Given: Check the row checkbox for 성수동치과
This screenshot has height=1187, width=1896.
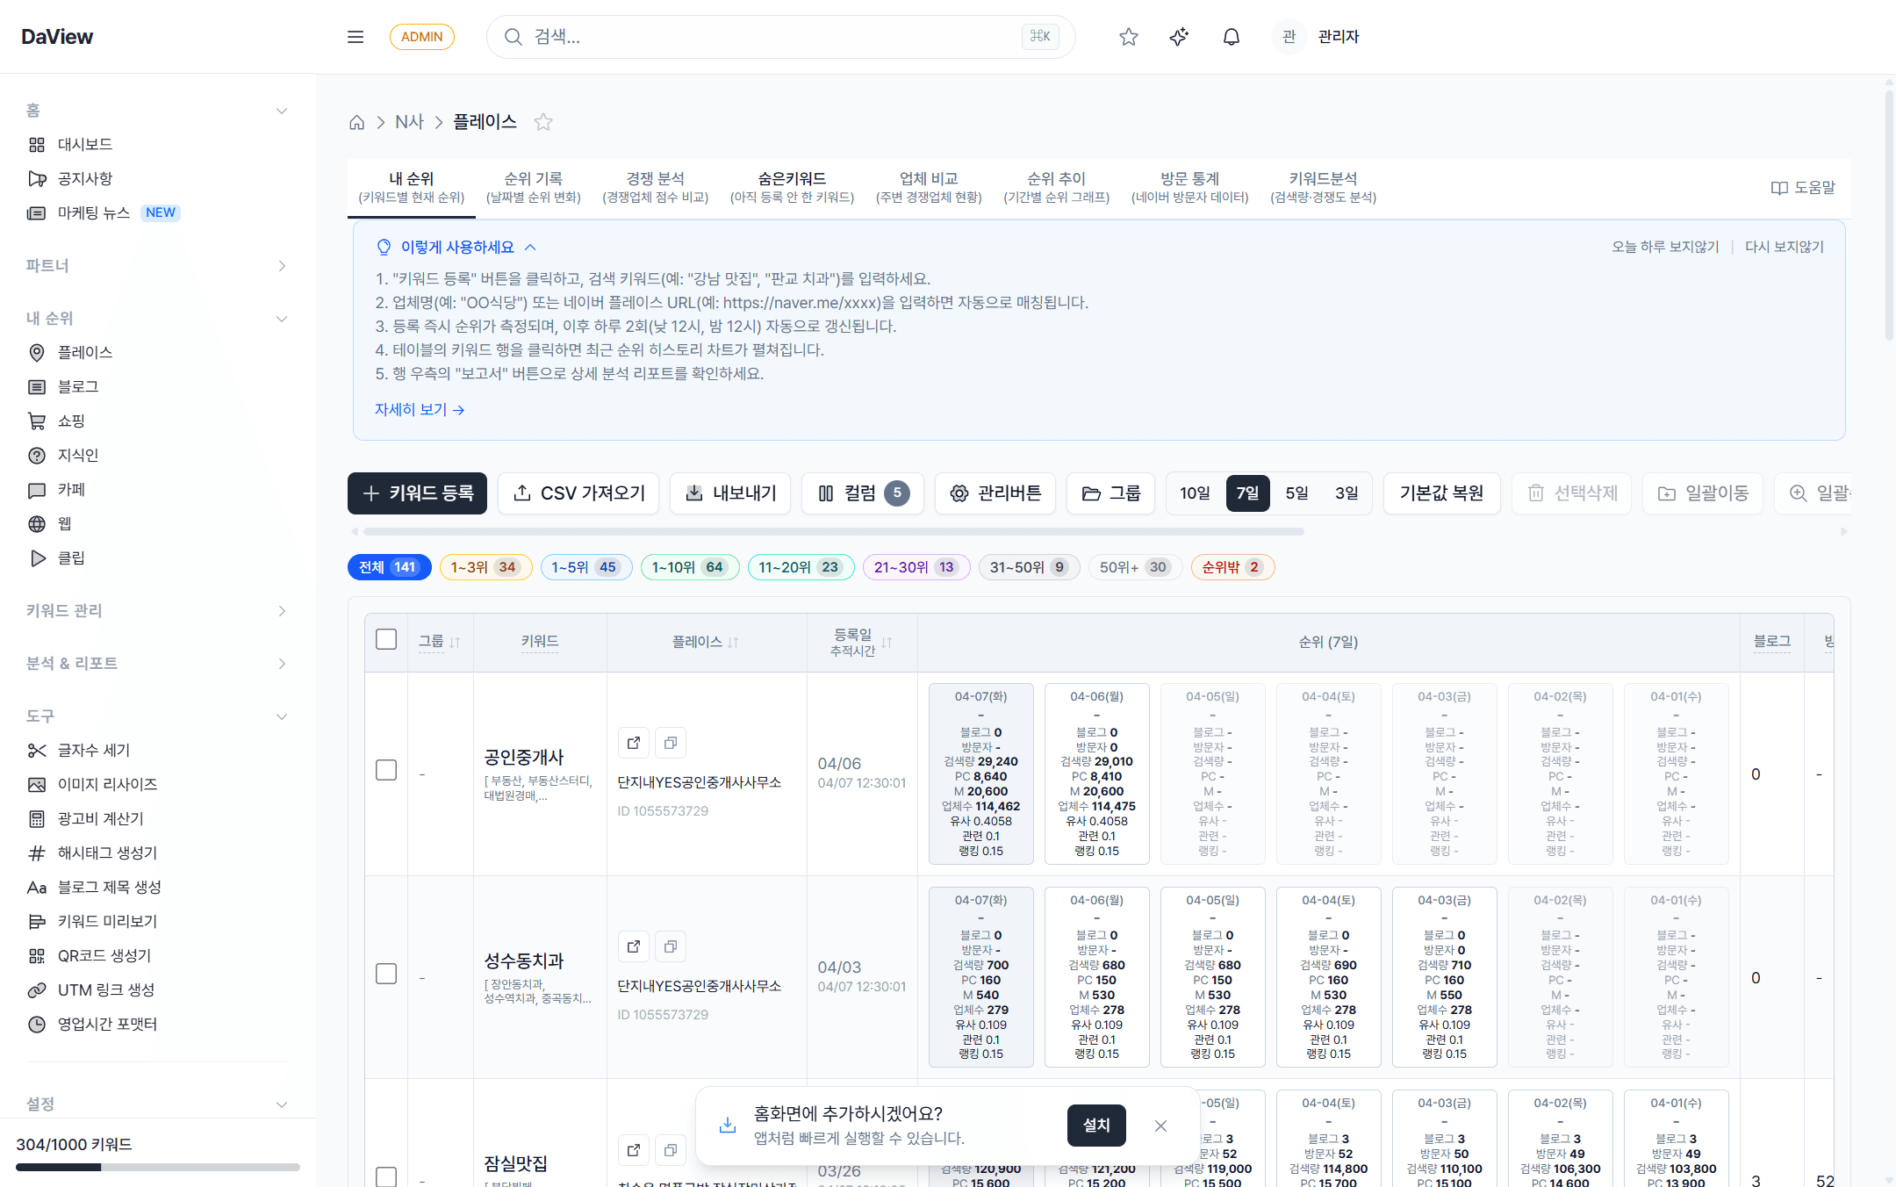Looking at the screenshot, I should pyautogui.click(x=386, y=974).
